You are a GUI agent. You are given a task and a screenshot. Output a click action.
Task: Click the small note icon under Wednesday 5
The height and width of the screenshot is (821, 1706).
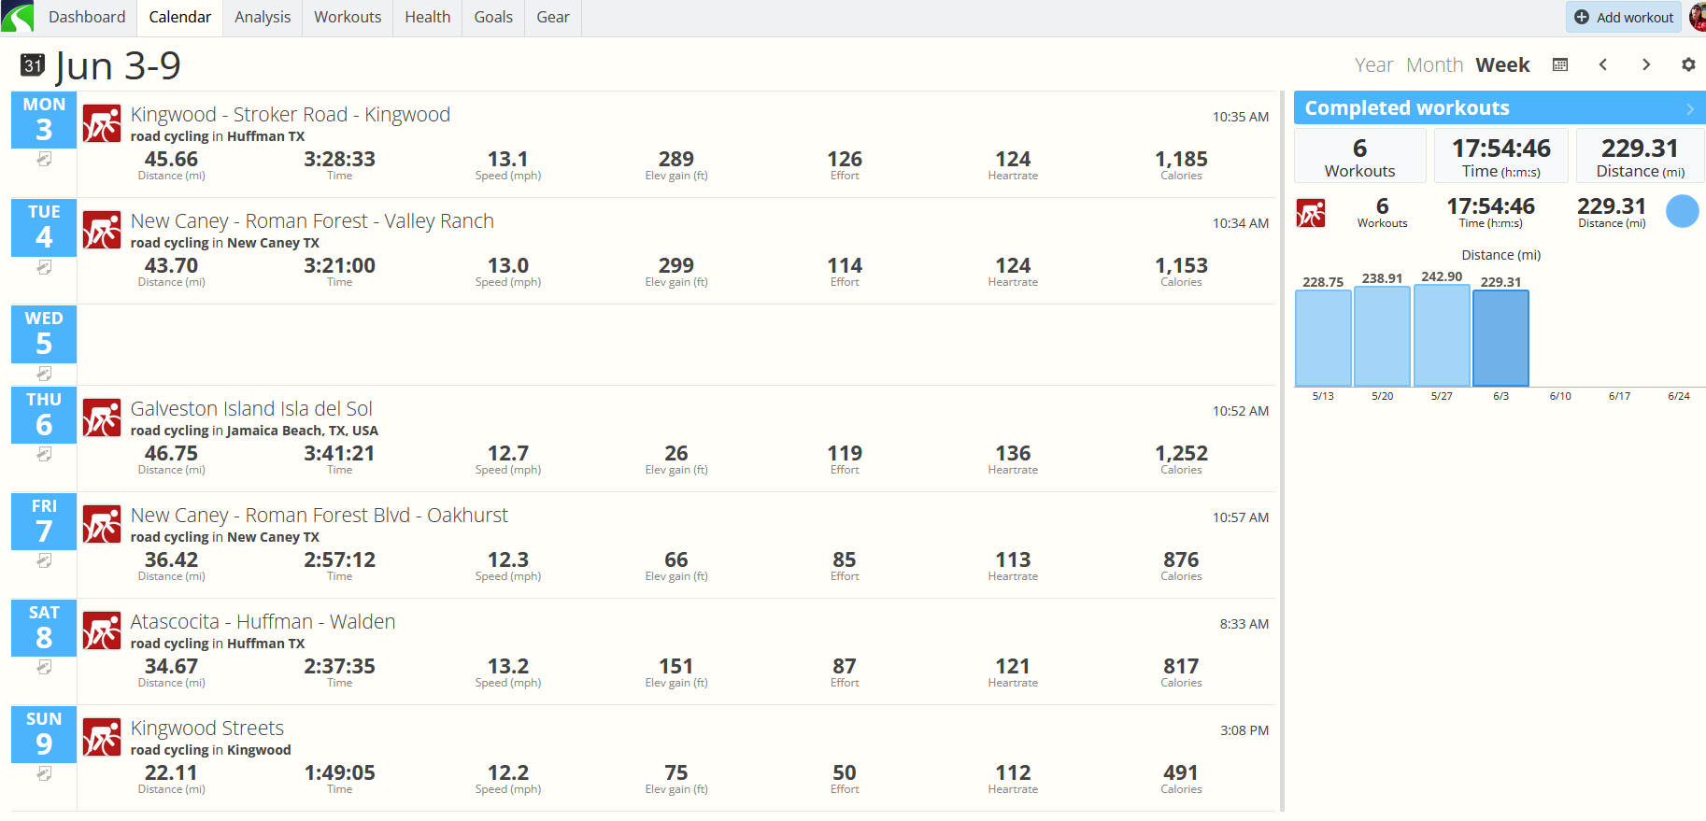coord(44,374)
